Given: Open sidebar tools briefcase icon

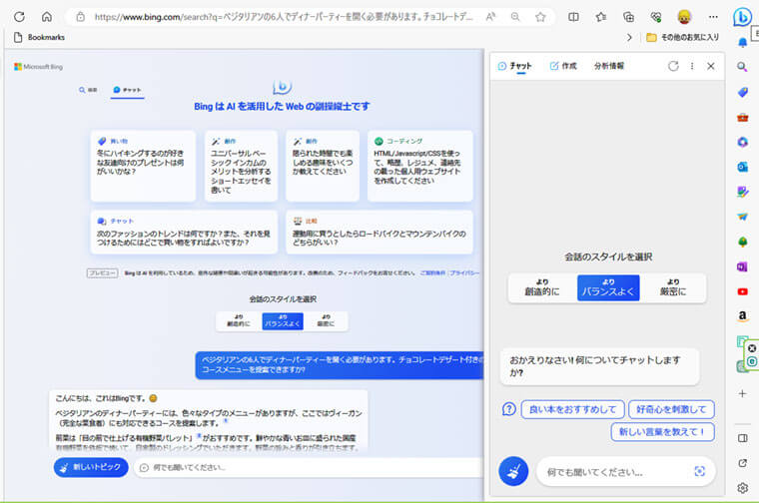Looking at the screenshot, I should click(743, 117).
